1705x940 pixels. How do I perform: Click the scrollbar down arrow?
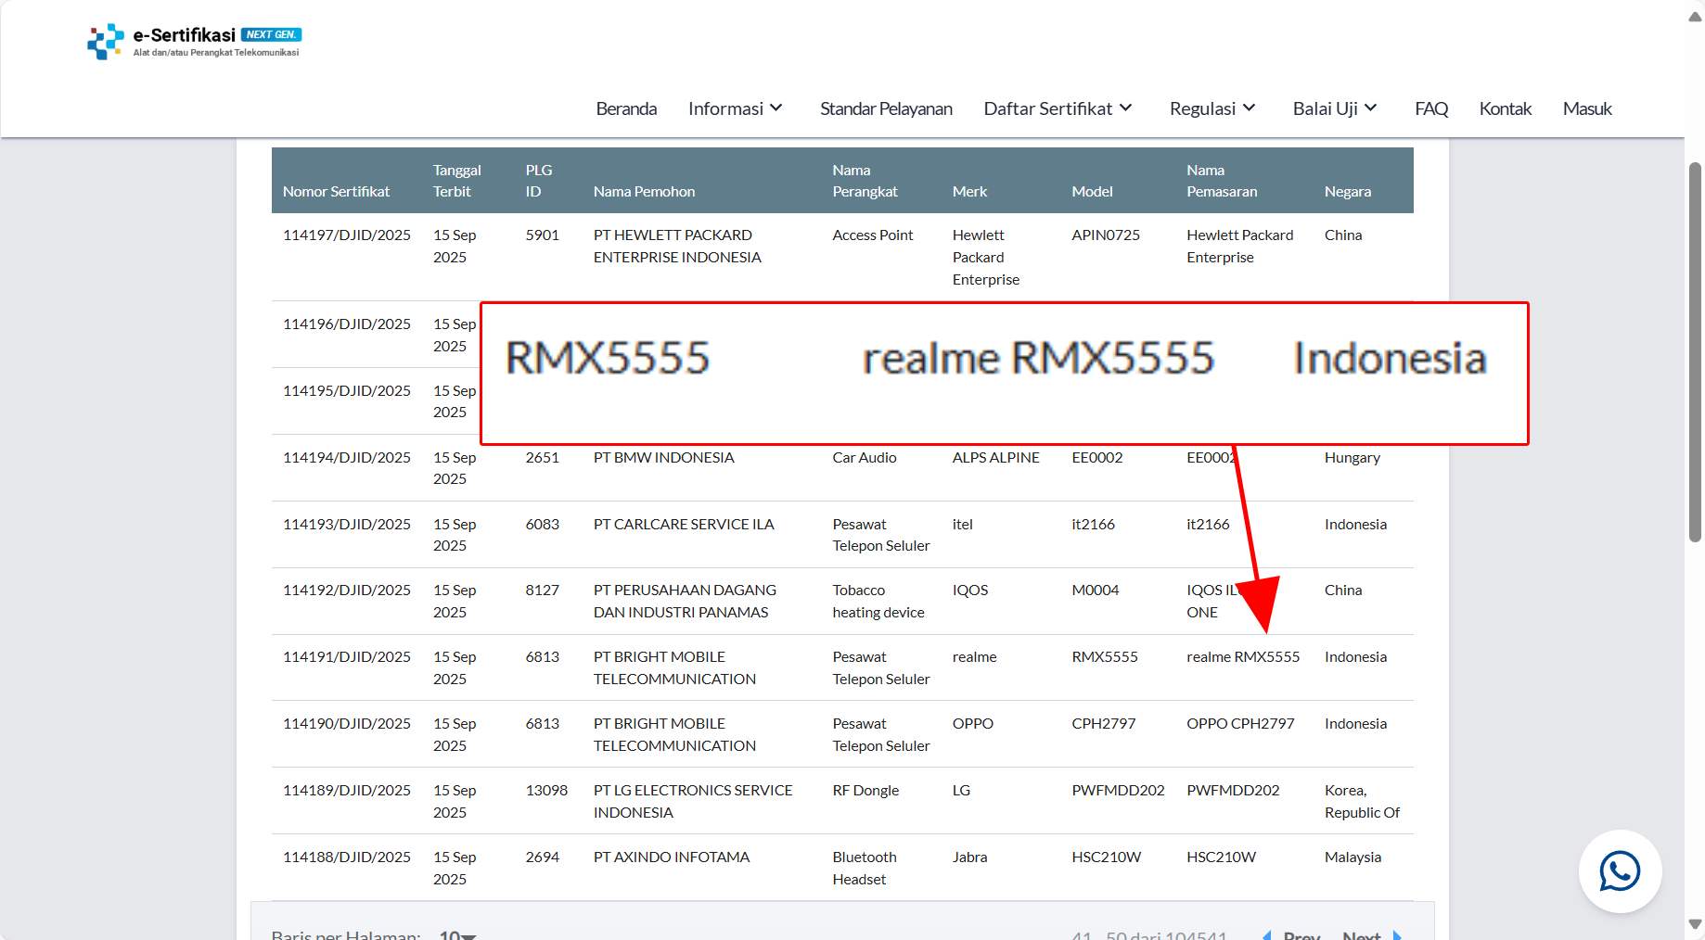coord(1695,924)
